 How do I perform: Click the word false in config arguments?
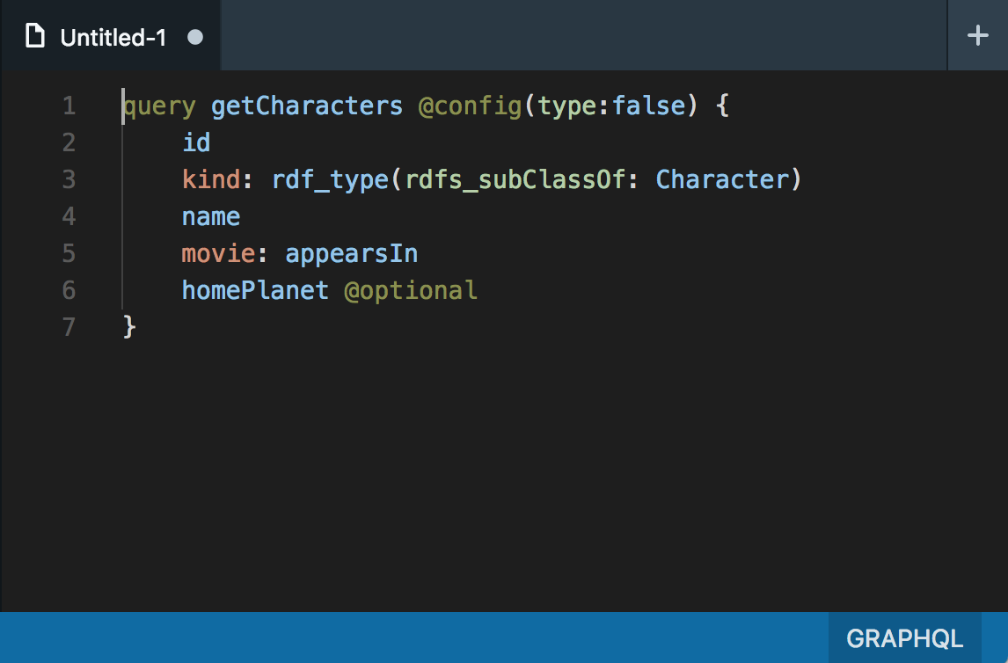coord(648,106)
